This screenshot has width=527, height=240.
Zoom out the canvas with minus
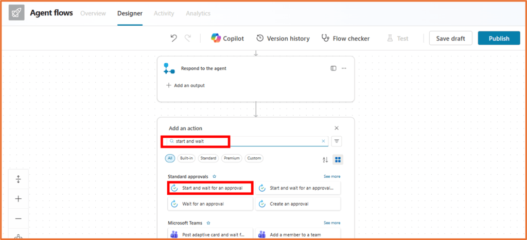pyautogui.click(x=18, y=218)
